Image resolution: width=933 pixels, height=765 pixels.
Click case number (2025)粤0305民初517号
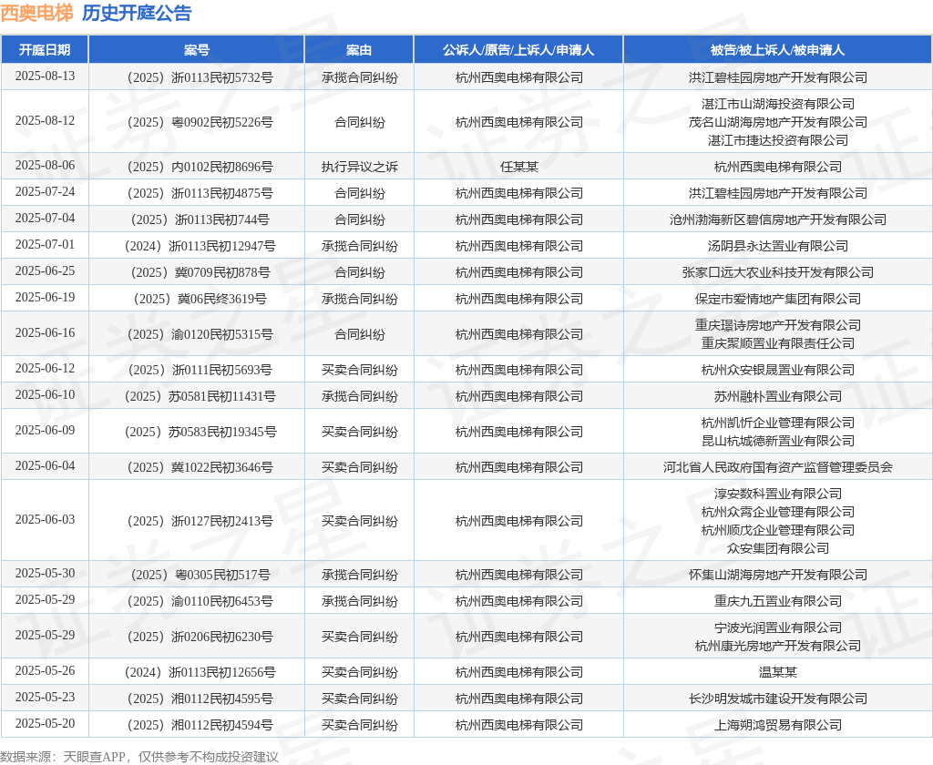click(x=200, y=575)
